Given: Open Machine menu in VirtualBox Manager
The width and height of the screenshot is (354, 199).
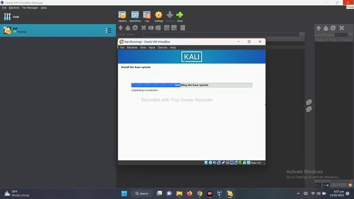Looking at the screenshot, I should pos(14,8).
